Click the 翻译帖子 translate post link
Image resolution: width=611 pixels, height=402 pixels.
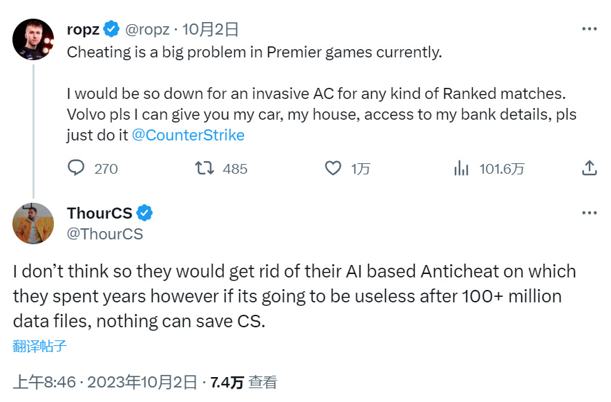(39, 346)
